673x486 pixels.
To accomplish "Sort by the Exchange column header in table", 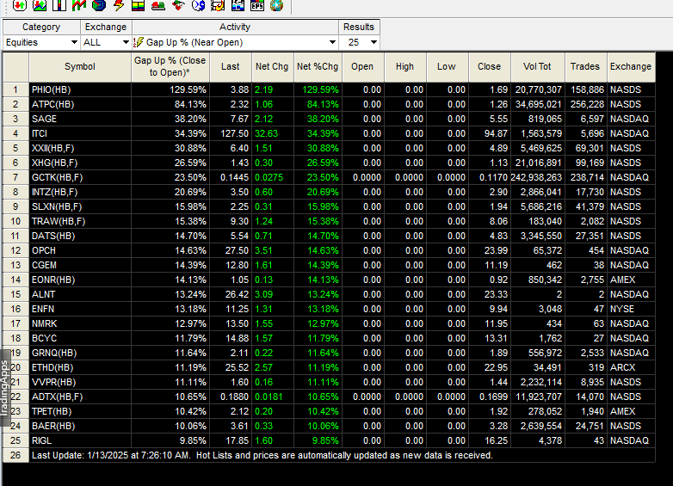I will [x=631, y=67].
